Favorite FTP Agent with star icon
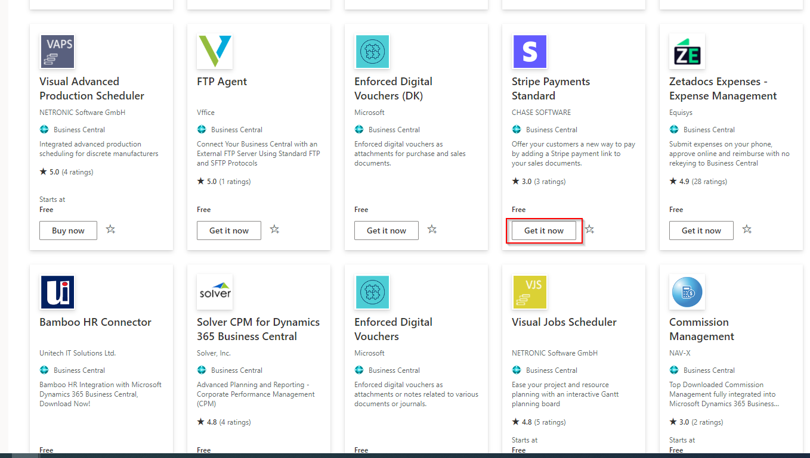 [274, 229]
